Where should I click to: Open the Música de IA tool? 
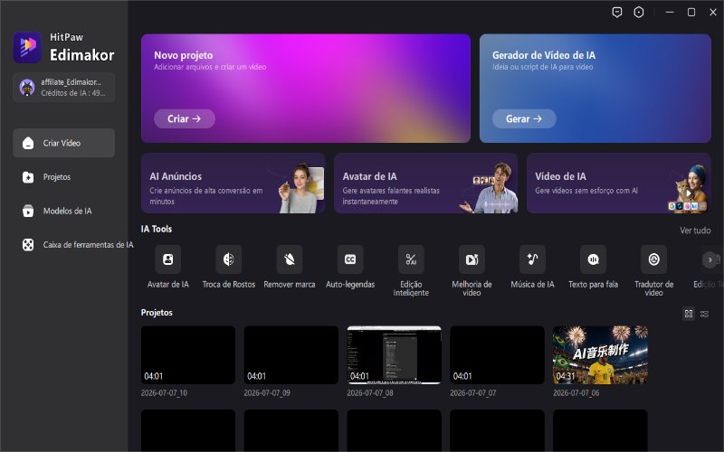tap(532, 259)
